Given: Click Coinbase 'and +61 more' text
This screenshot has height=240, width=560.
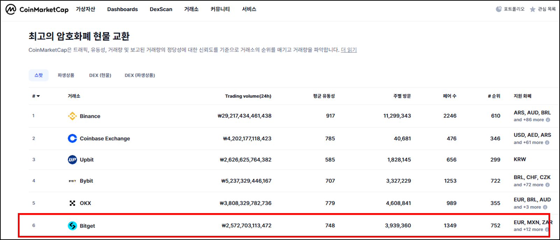Looking at the screenshot, I should coord(529,143).
